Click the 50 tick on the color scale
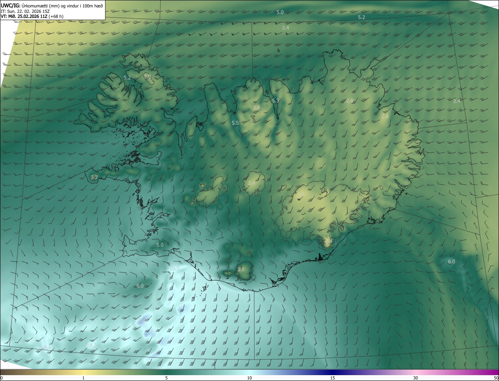 point(496,378)
